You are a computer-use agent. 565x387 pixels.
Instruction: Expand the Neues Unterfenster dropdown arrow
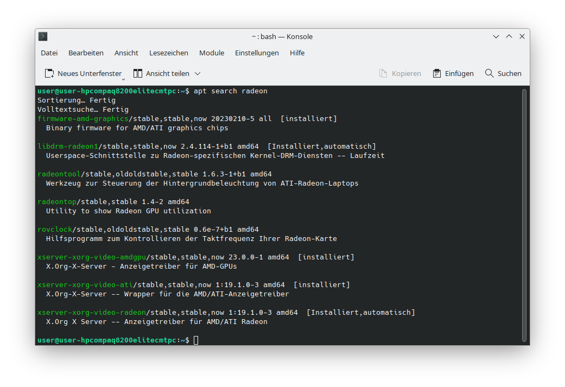pyautogui.click(x=124, y=77)
